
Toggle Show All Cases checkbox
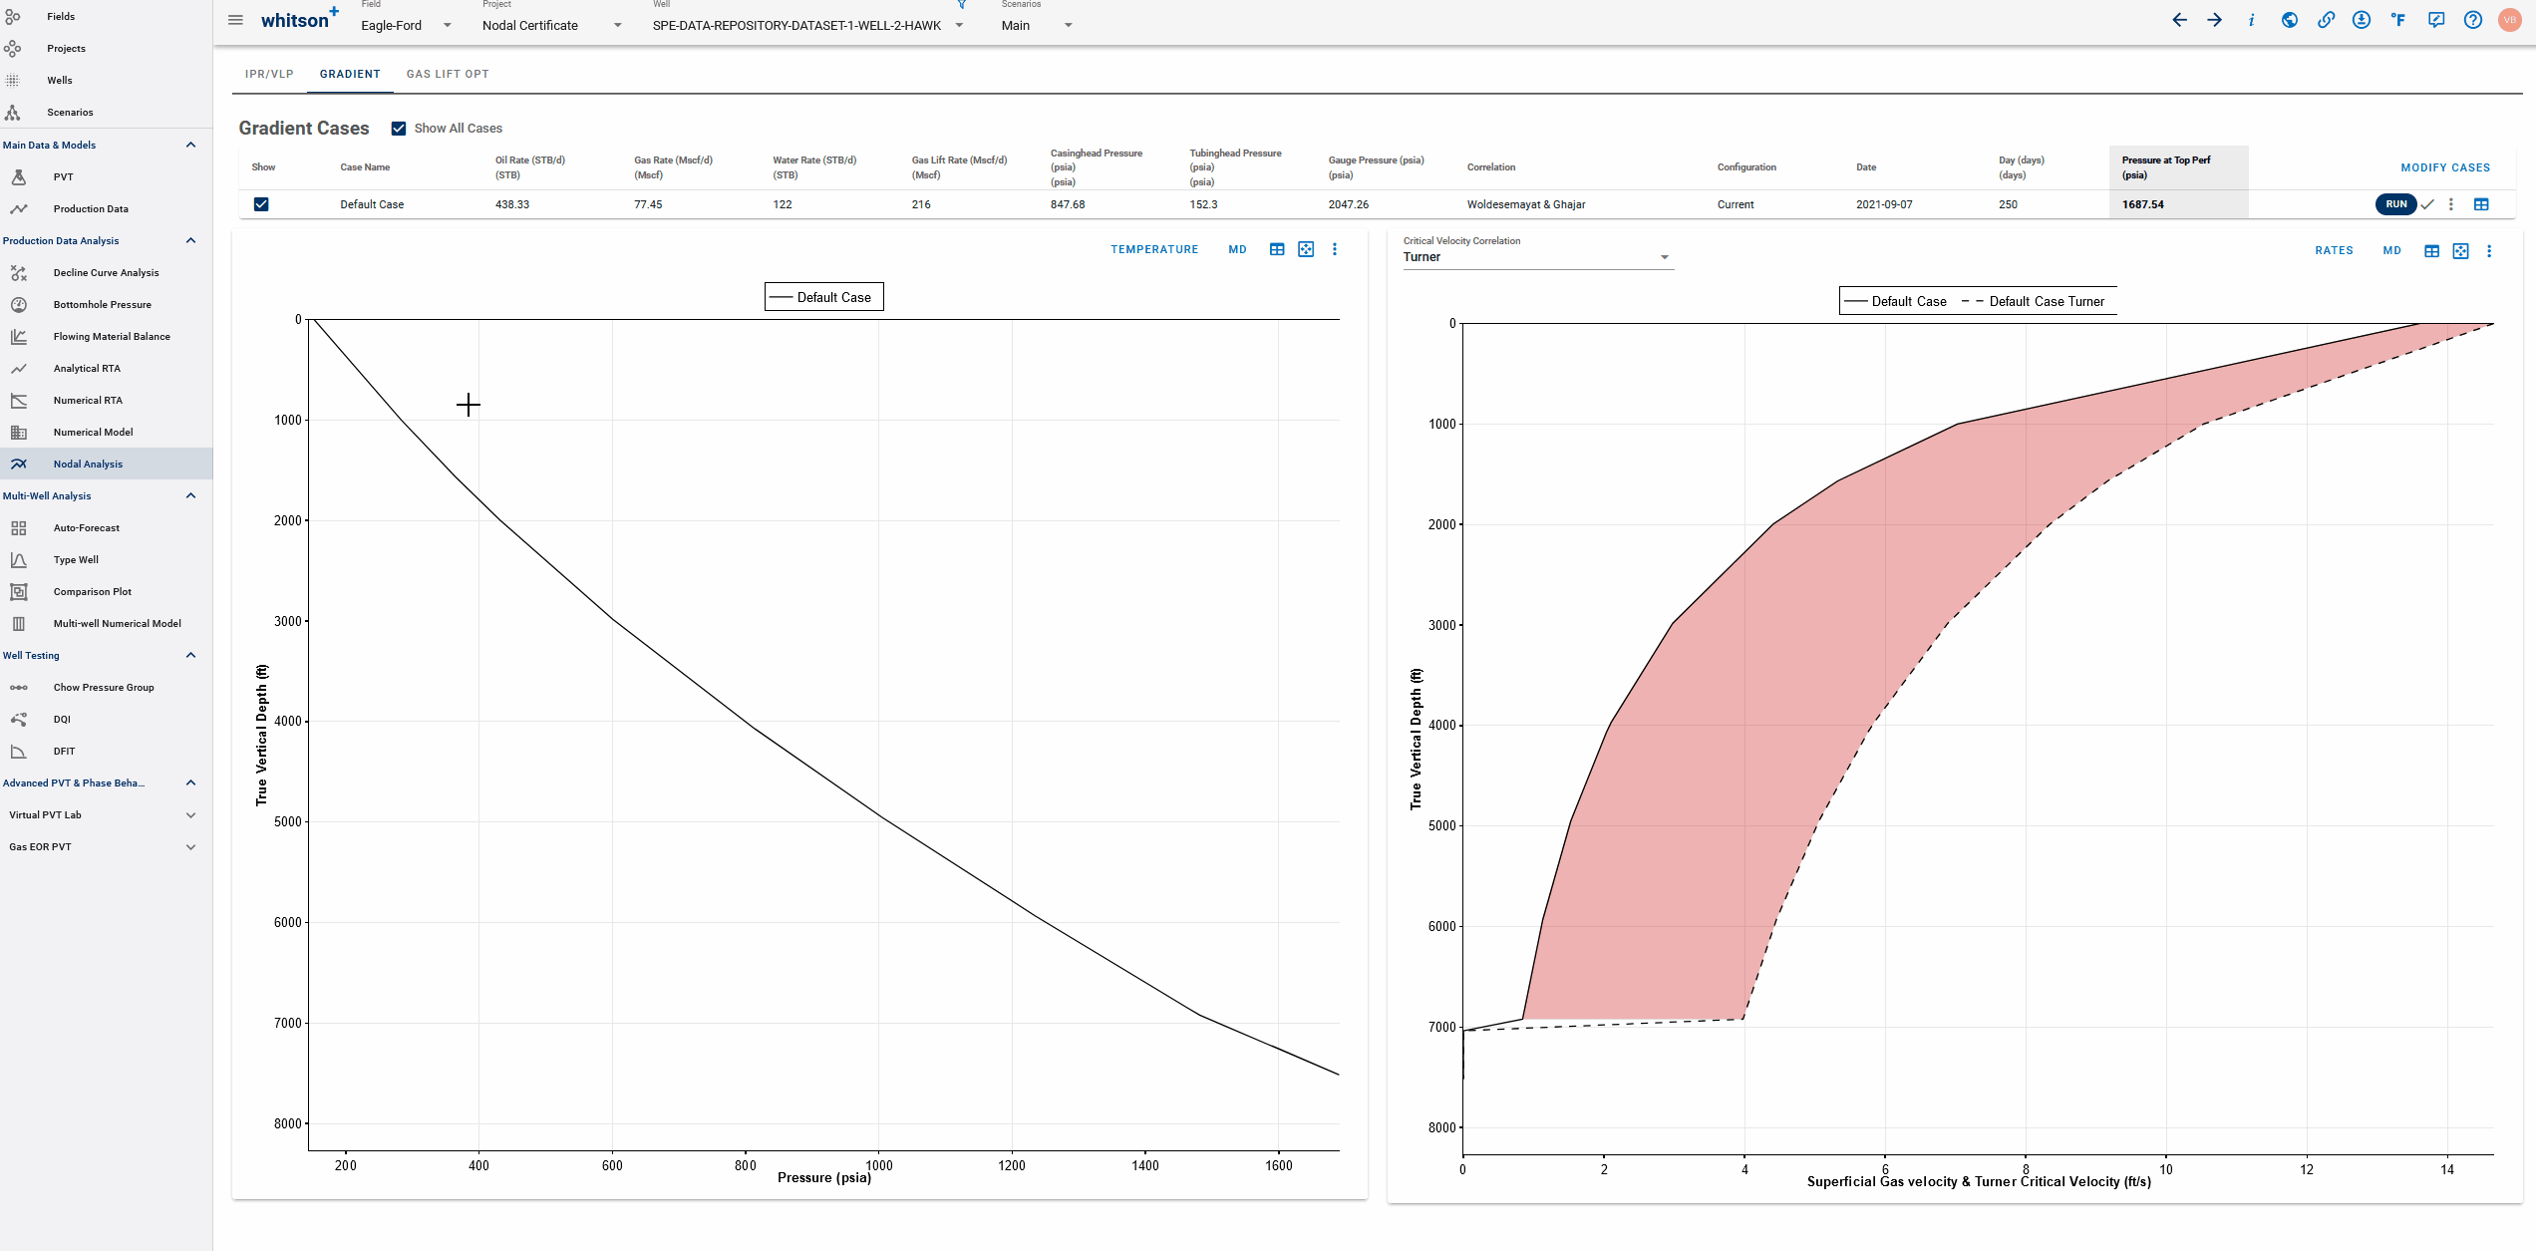point(400,128)
